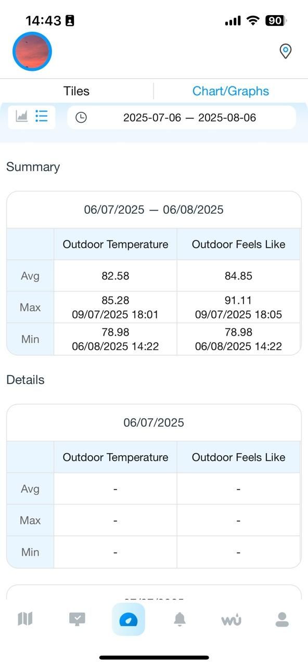Screen dimensions: 308x666
Task: Switch to the Tiles tab
Action: 76,91
